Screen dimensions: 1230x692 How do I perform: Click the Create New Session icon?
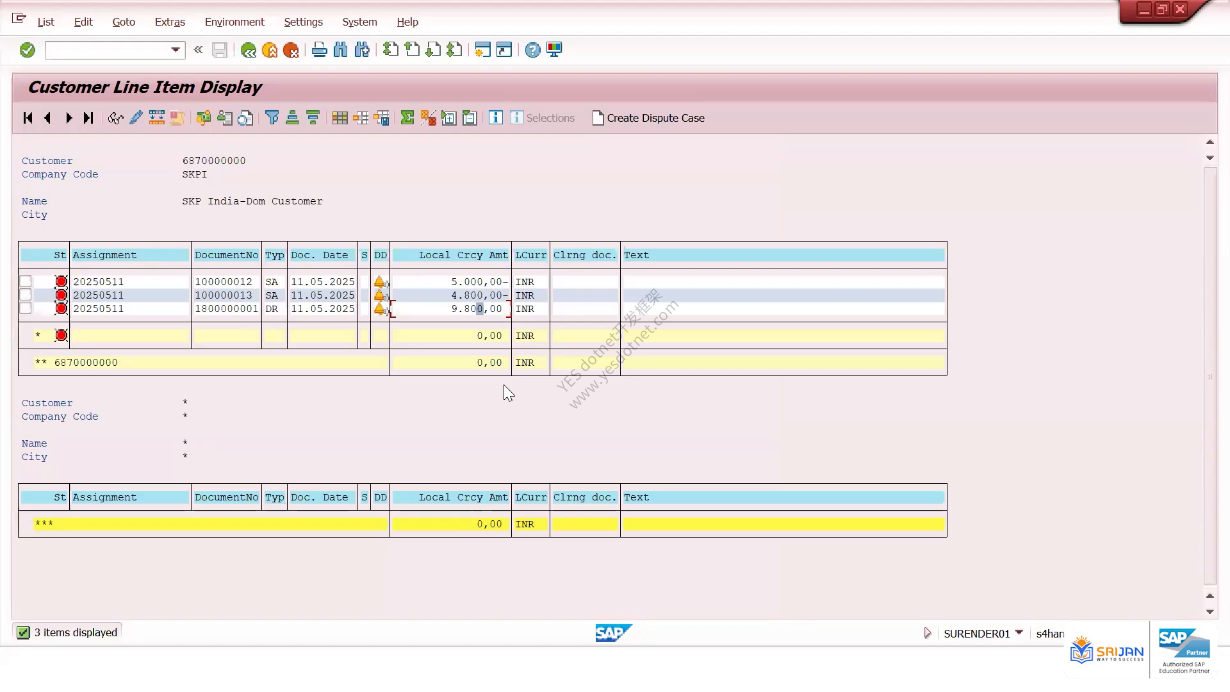tap(483, 50)
